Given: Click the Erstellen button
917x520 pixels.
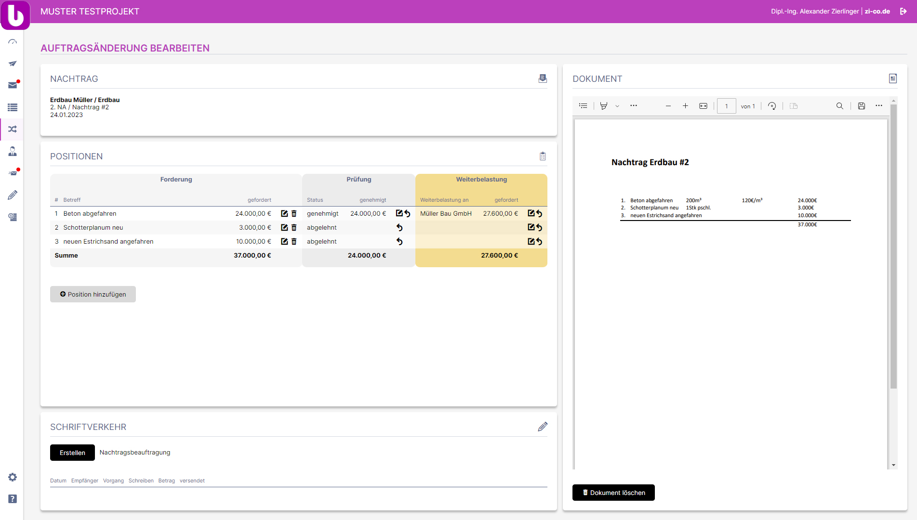Looking at the screenshot, I should tap(72, 453).
